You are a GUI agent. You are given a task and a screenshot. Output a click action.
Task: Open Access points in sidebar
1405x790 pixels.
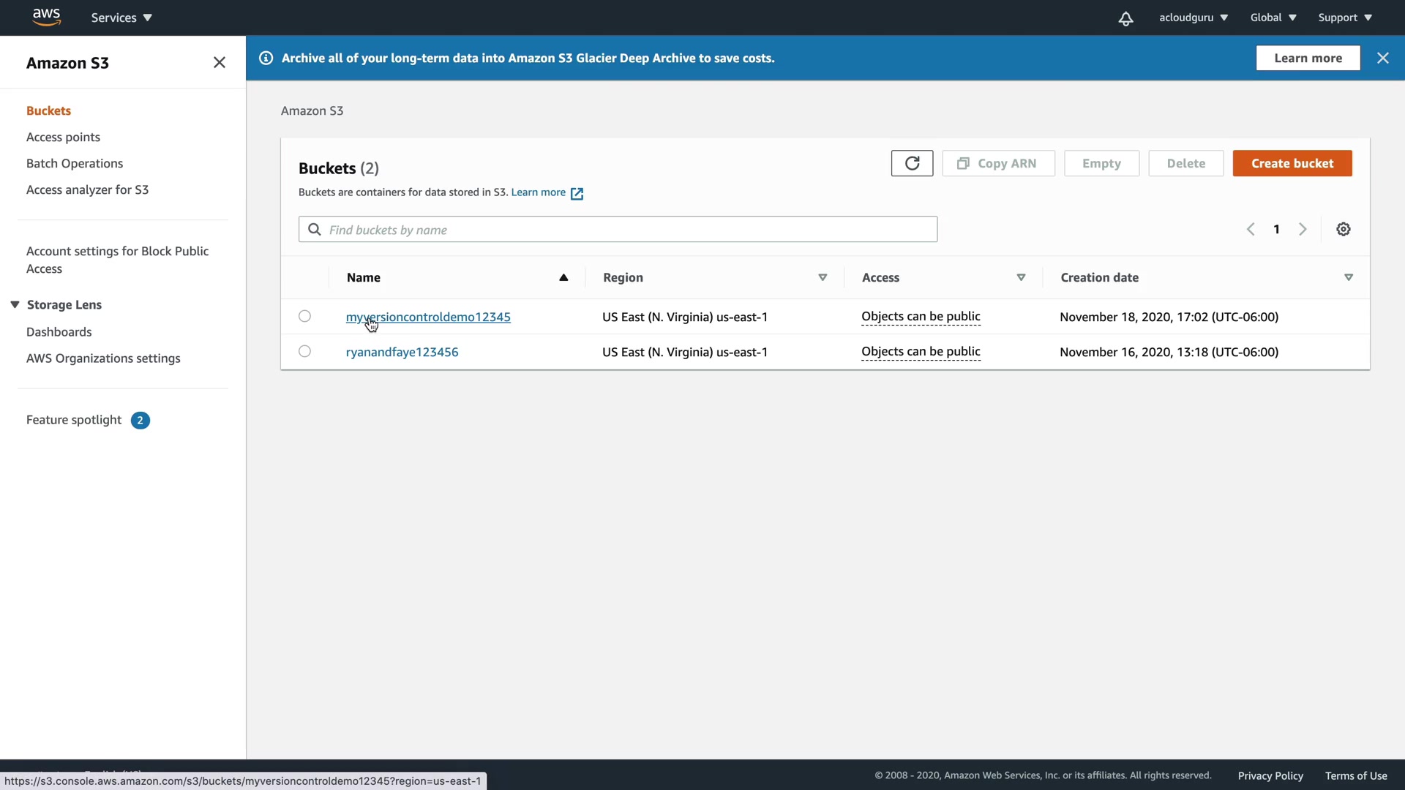(x=63, y=137)
